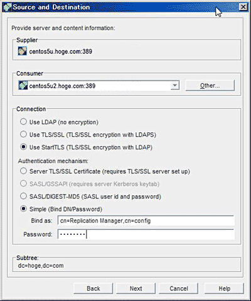This screenshot has height=301, width=251.
Task: Click the Consumer server icon in the combo box
Action: [23, 86]
